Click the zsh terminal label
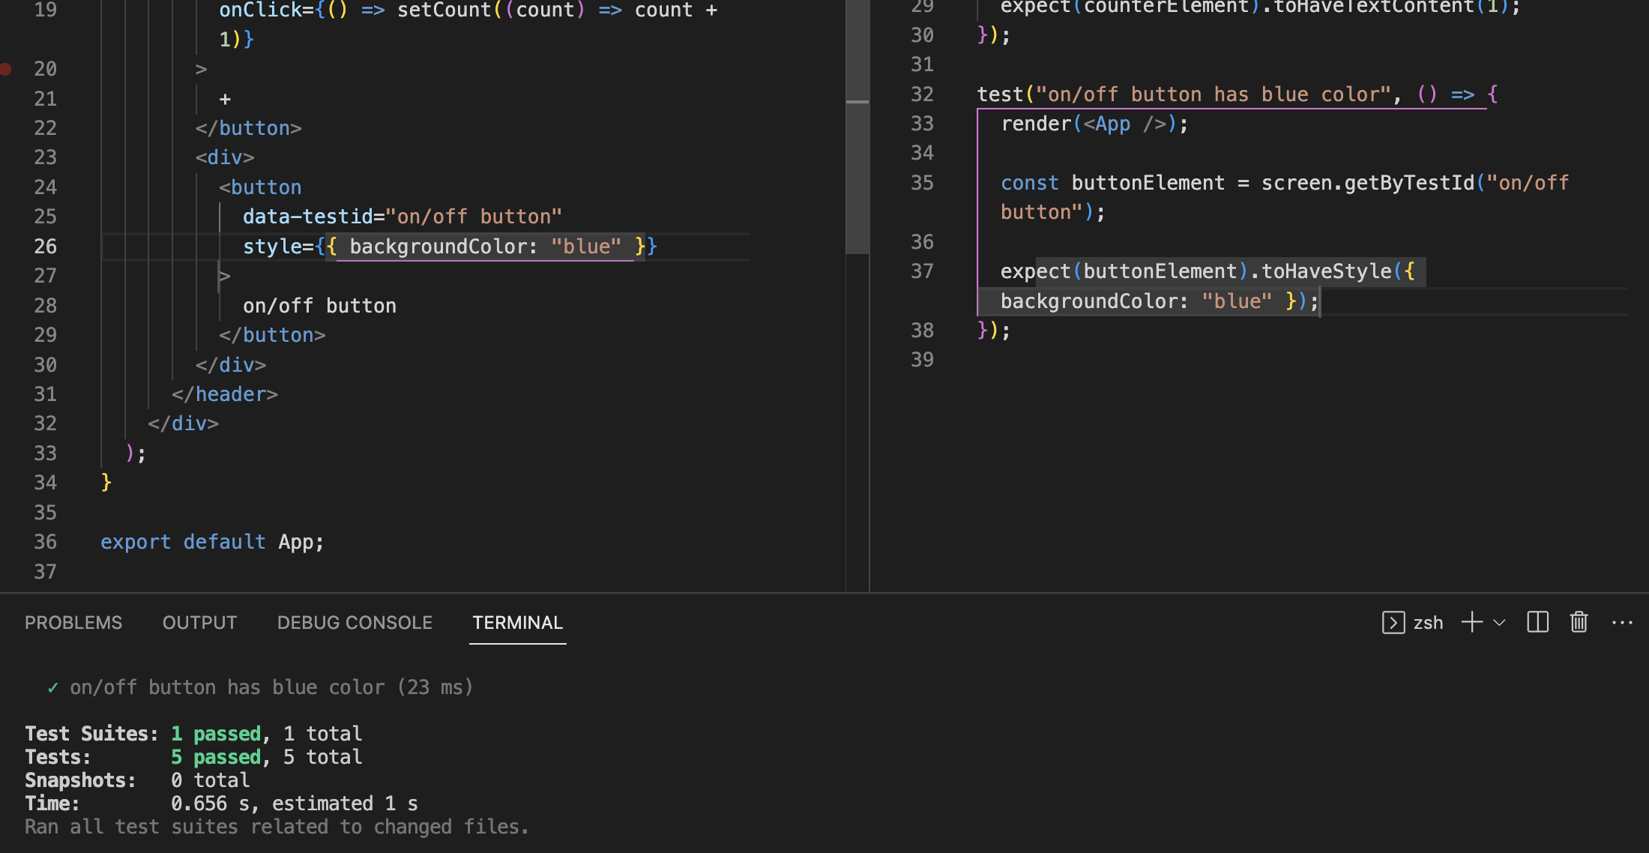1649x853 pixels. point(1428,622)
